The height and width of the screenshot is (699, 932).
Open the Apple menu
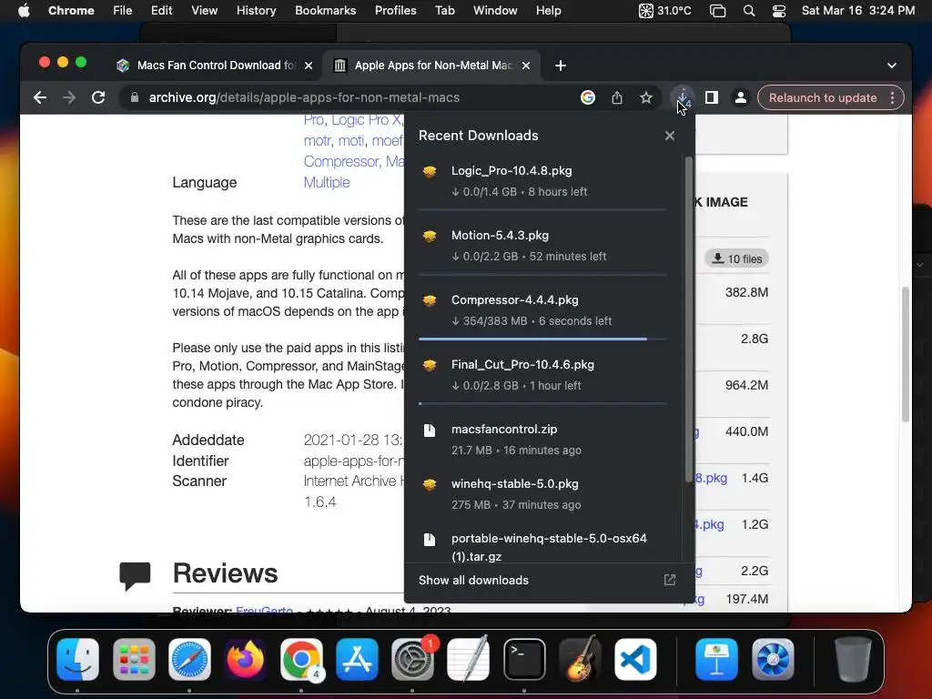24,11
